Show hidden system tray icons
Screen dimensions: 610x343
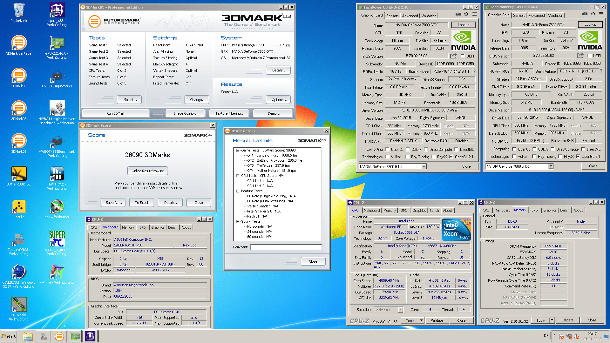pyautogui.click(x=554, y=336)
